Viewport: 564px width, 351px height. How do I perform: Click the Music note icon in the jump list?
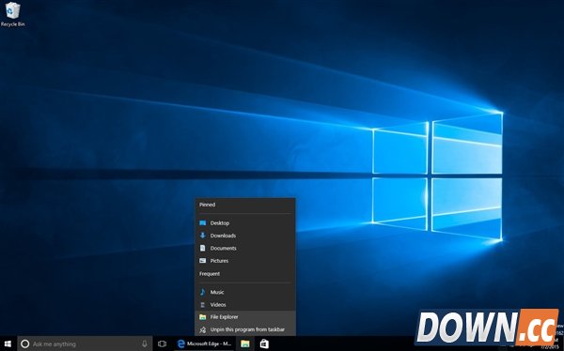pos(202,292)
